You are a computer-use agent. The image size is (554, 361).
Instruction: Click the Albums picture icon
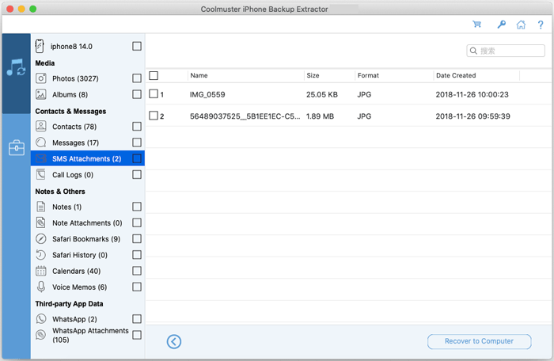click(x=41, y=94)
